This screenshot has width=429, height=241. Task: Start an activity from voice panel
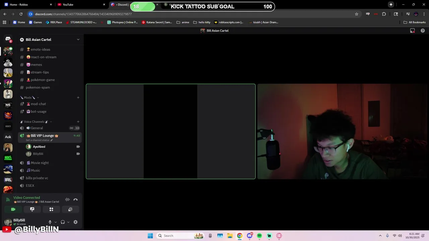pos(51,209)
